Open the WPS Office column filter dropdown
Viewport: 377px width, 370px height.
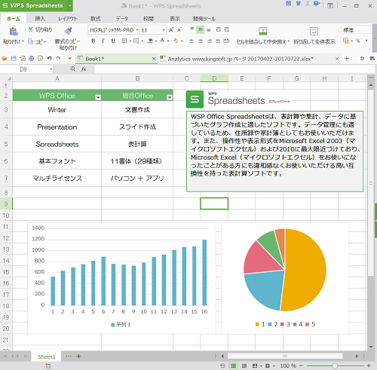(x=98, y=97)
